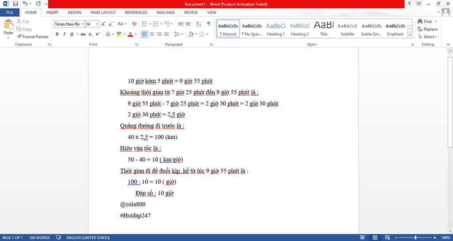Viewport: 453px width, 241px height.
Task: Open the Change Case dropdown
Action: [x=122, y=24]
